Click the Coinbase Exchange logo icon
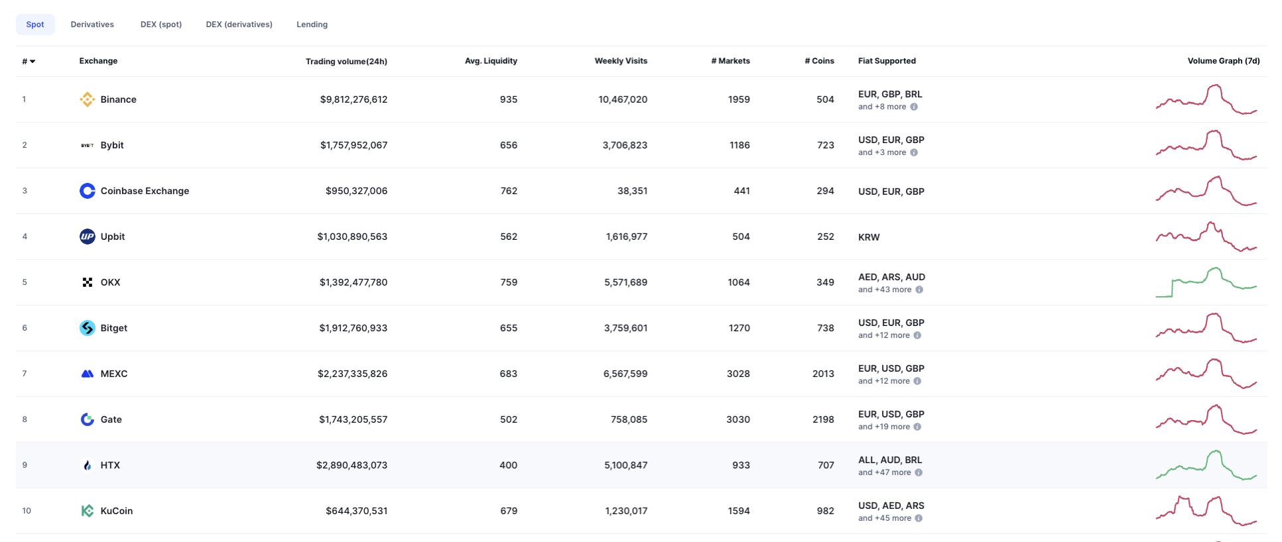Viewport: 1282px width, 542px height. click(x=87, y=191)
